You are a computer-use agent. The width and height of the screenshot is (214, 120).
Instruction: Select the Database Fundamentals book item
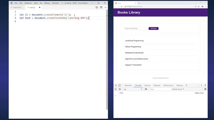[x=160, y=53]
